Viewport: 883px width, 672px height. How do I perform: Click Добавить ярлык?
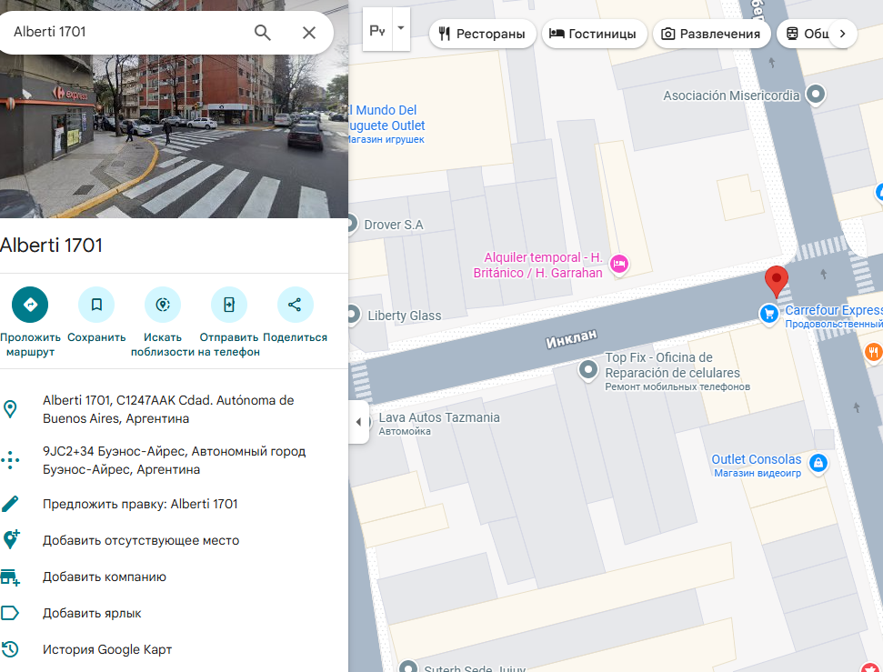coord(92,613)
